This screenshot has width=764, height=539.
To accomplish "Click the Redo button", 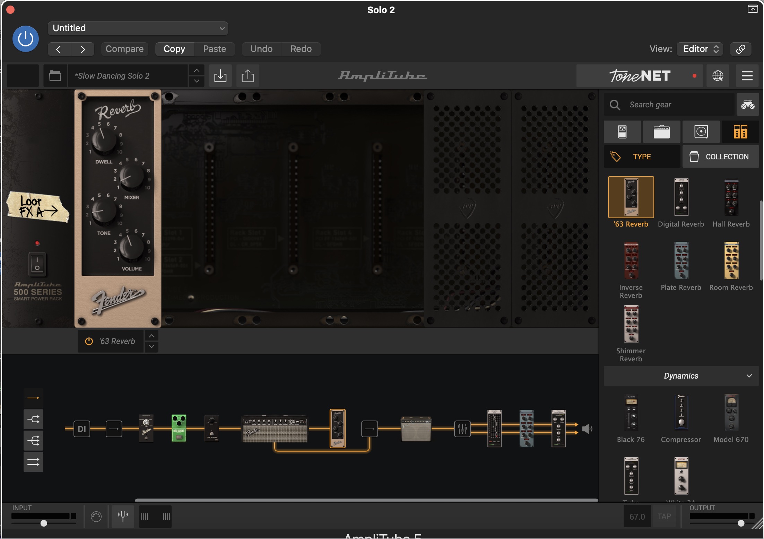I will point(301,49).
